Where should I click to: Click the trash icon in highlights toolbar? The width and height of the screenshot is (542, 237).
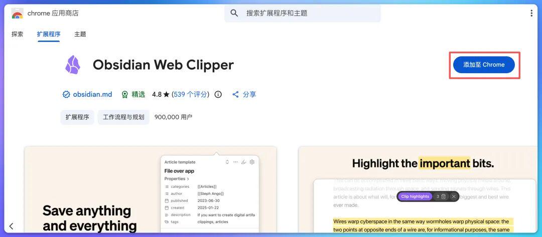pos(444,196)
